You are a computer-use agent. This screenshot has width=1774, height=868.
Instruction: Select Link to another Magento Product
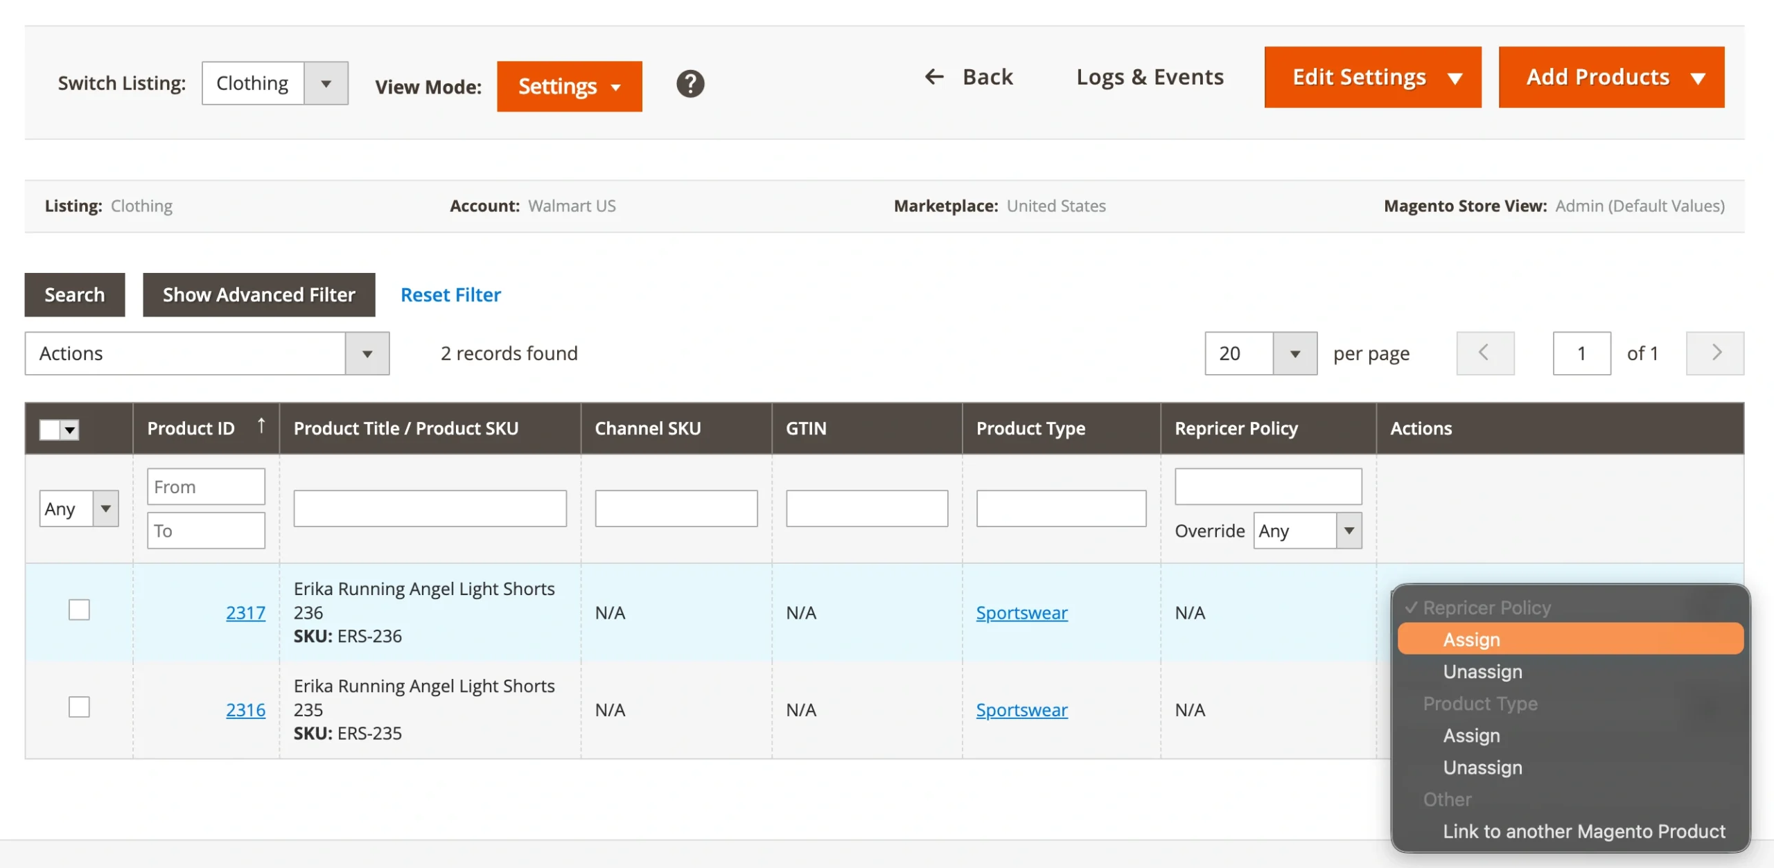click(1583, 831)
